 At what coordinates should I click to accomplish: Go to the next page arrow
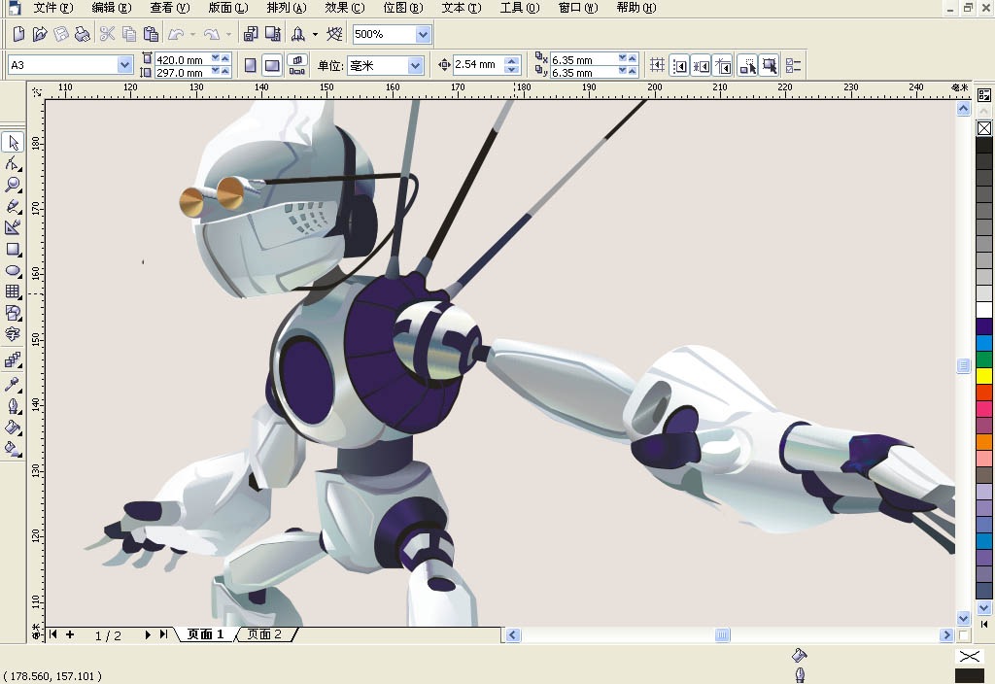click(x=148, y=634)
